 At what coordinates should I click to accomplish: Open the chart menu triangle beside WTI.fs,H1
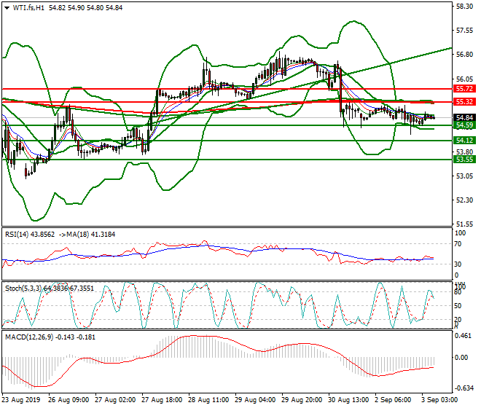(x=7, y=8)
